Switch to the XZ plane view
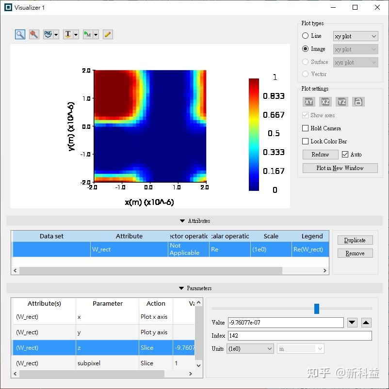This screenshot has height=389, width=389. click(x=324, y=102)
